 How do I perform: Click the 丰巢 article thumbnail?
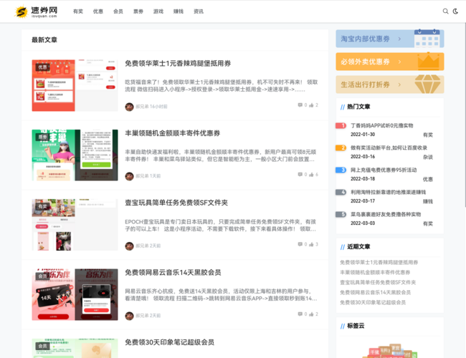(x=75, y=155)
